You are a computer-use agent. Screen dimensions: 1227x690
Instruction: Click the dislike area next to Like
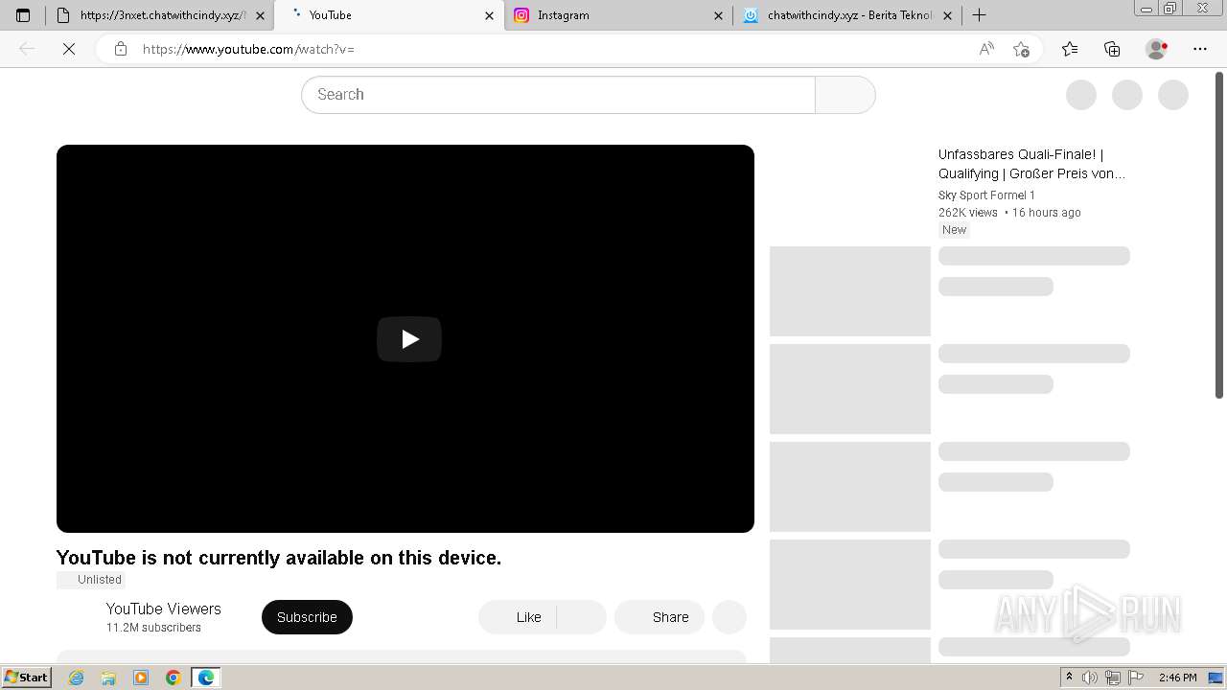582,617
